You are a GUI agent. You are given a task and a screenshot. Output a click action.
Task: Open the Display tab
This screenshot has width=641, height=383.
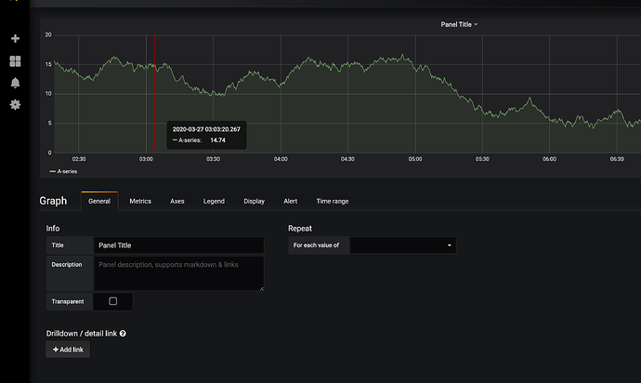click(x=254, y=202)
